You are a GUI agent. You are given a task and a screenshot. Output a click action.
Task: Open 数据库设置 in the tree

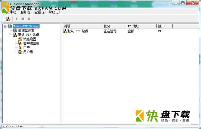[26, 31]
